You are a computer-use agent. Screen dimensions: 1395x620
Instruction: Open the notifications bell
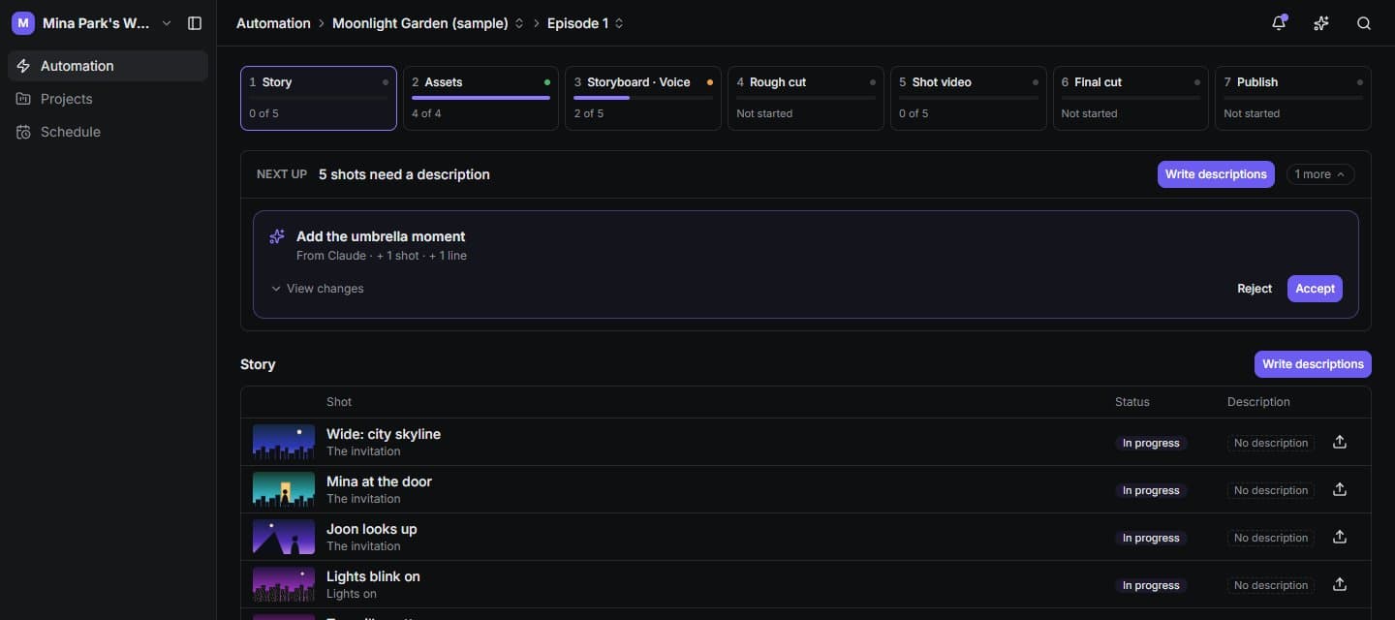[x=1279, y=23]
